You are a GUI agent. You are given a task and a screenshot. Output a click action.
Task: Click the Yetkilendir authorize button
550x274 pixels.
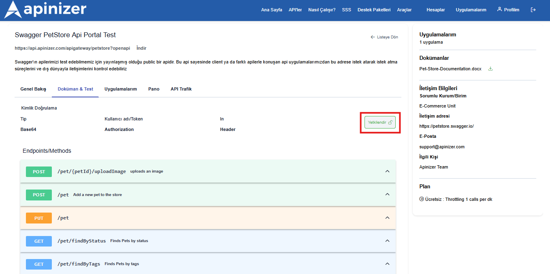click(380, 122)
